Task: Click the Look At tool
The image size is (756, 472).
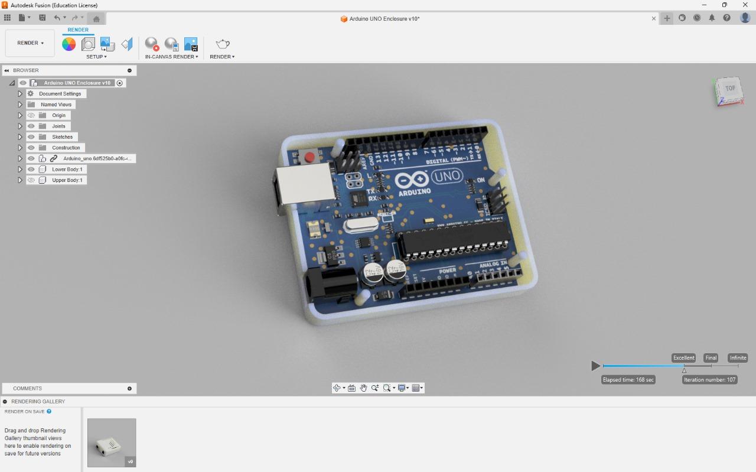Action: (352, 388)
